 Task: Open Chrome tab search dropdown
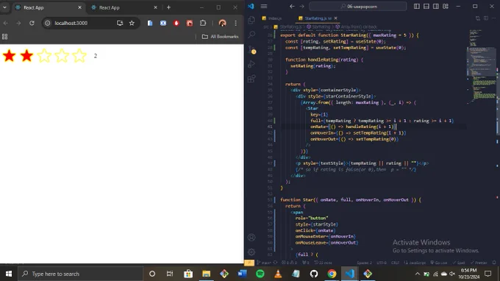click(x=5, y=7)
